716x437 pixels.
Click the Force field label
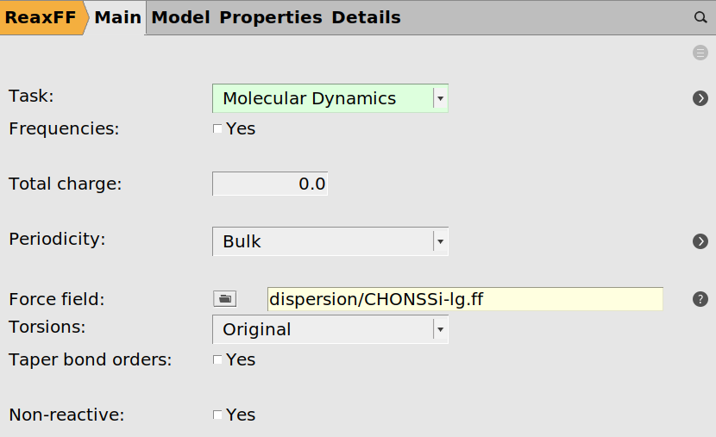[x=56, y=299]
